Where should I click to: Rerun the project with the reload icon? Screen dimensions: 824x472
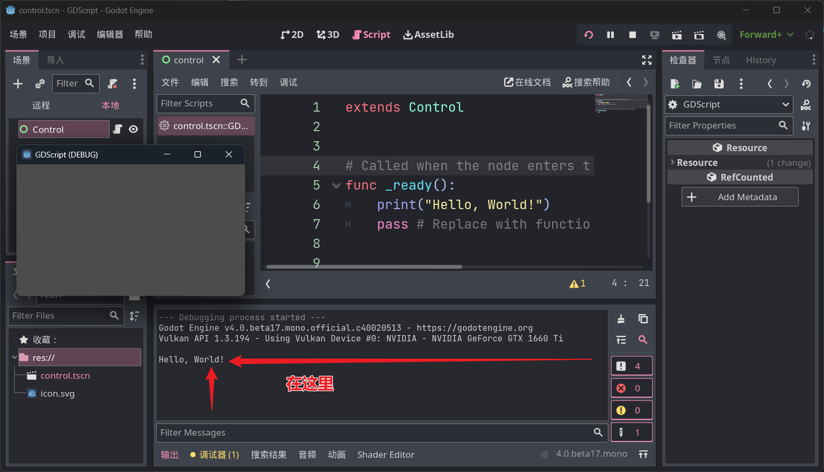(588, 35)
